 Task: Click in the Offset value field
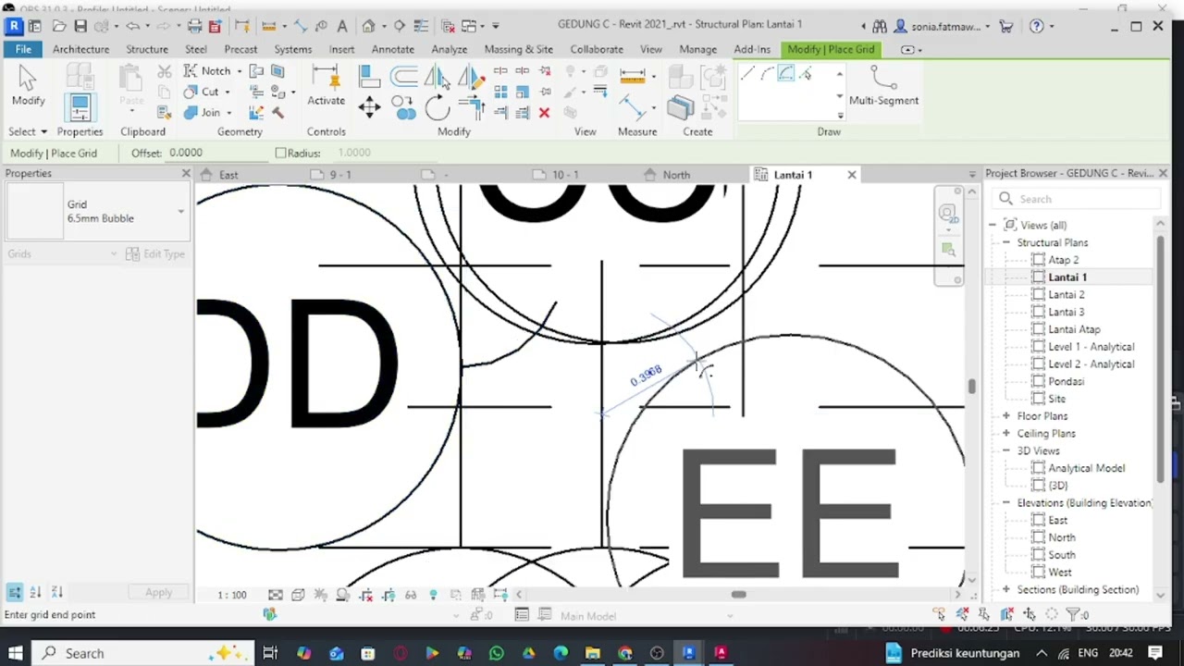[x=217, y=153]
